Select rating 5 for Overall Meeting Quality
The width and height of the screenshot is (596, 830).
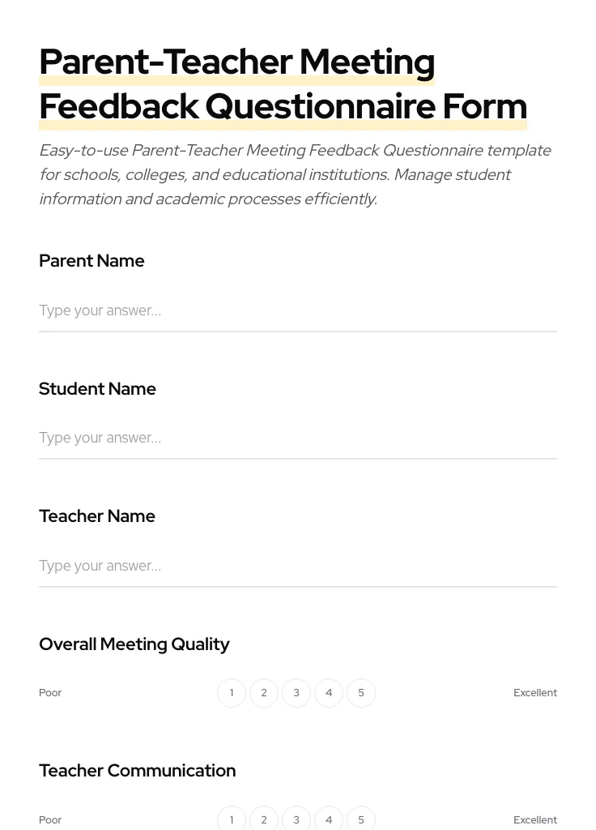click(x=361, y=693)
